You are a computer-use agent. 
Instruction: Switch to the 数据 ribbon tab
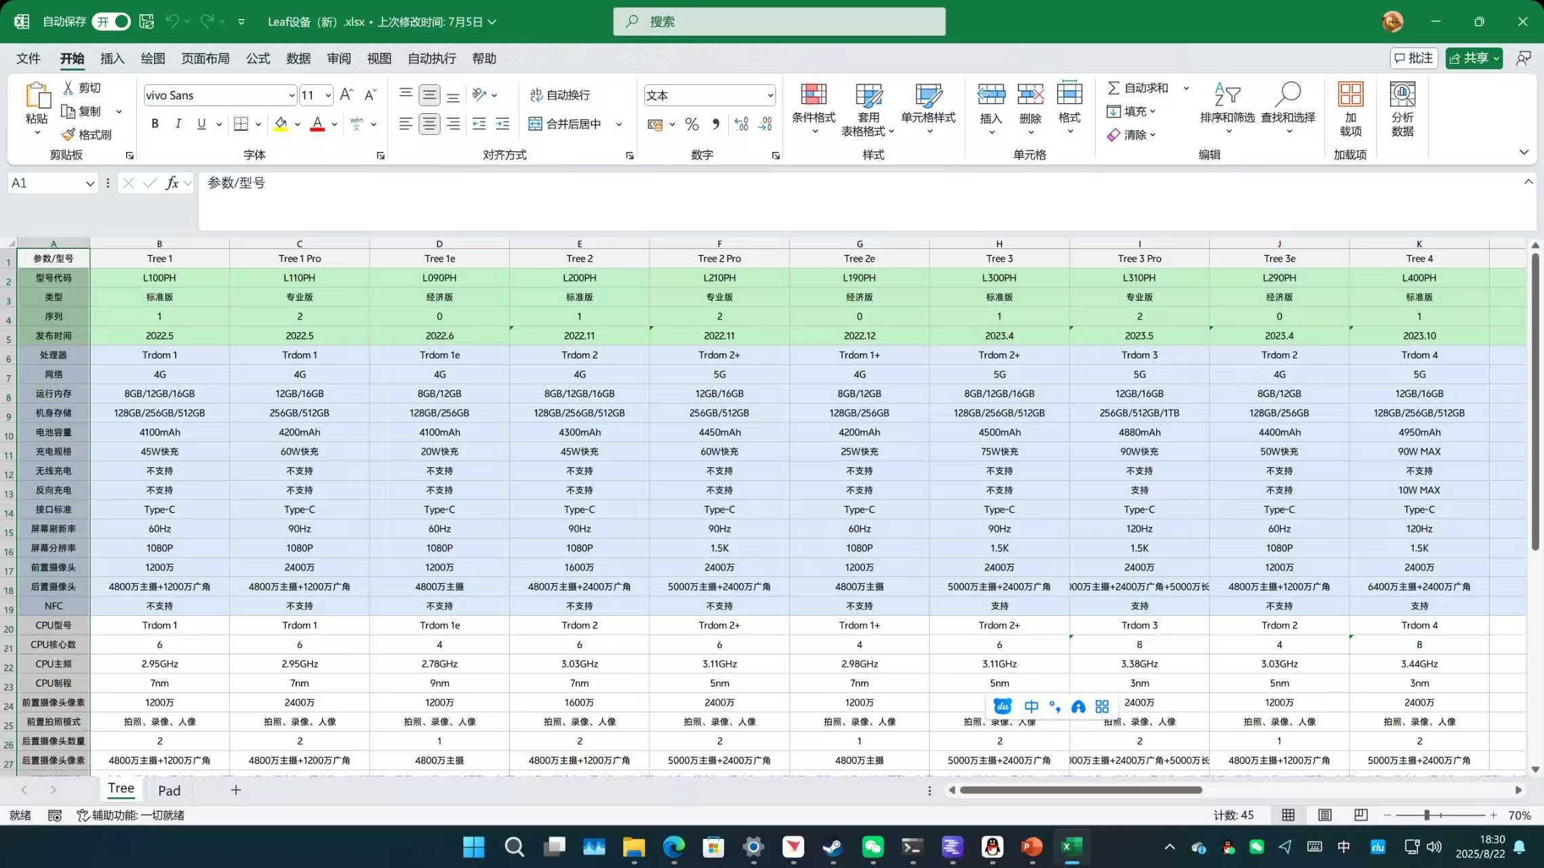tap(298, 59)
